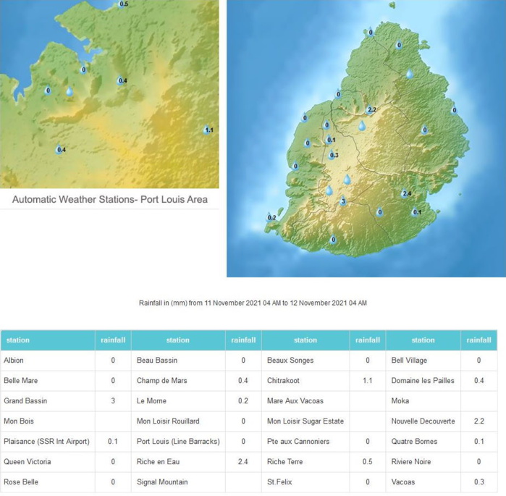Click the Plaisance (SSR Int Airport) cell
506x496 pixels.
click(48, 441)
